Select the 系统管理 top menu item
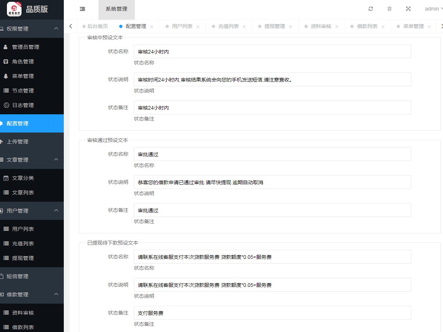 point(116,9)
